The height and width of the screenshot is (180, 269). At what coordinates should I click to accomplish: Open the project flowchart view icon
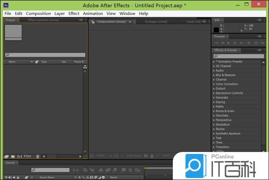[85, 67]
